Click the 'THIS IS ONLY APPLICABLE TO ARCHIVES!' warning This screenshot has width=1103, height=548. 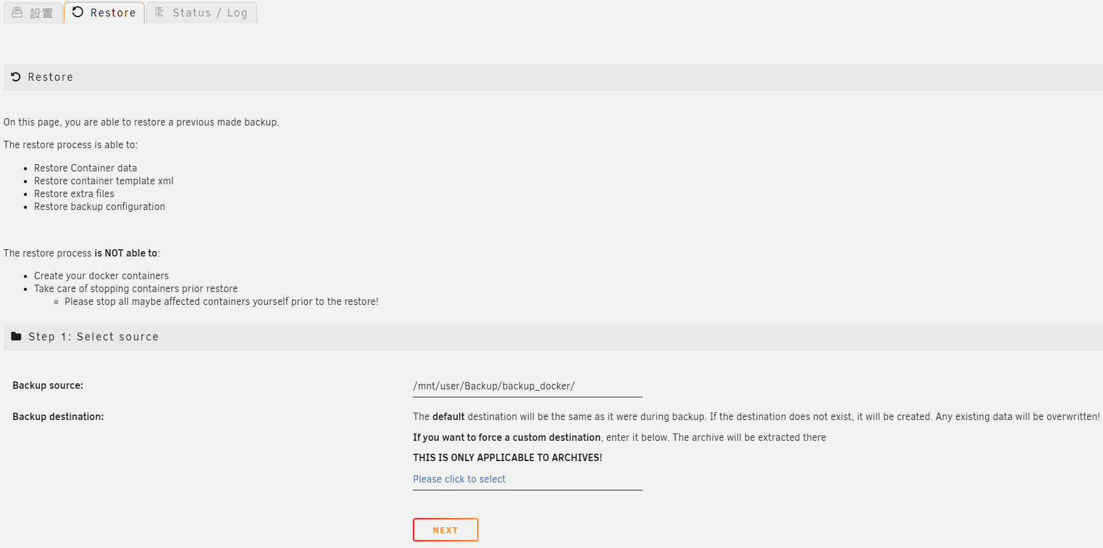click(508, 457)
